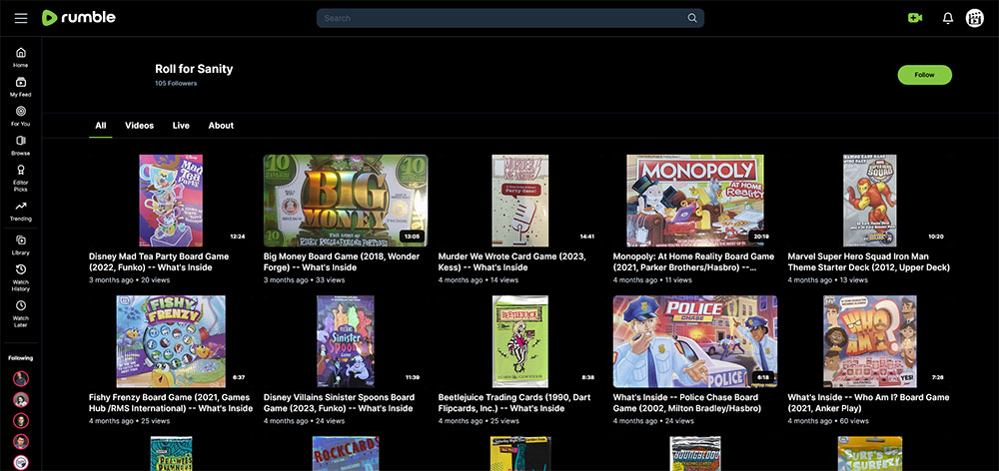Open the first followed channel avatar

click(x=21, y=379)
